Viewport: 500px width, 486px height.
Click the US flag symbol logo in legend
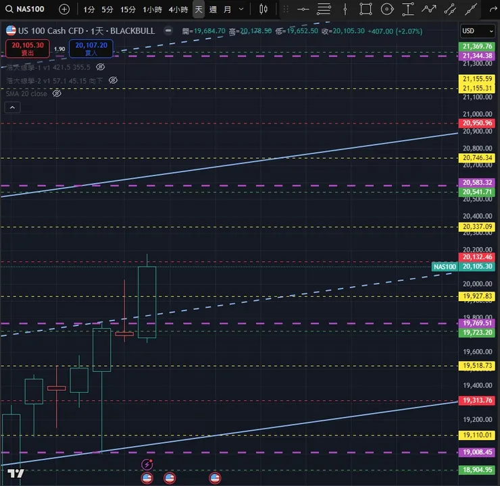[11, 30]
